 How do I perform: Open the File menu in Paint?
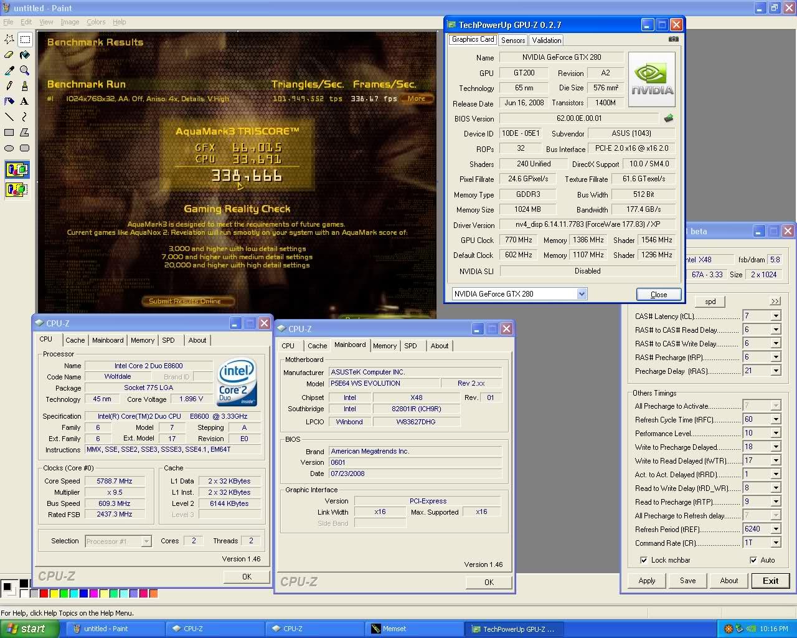8,22
